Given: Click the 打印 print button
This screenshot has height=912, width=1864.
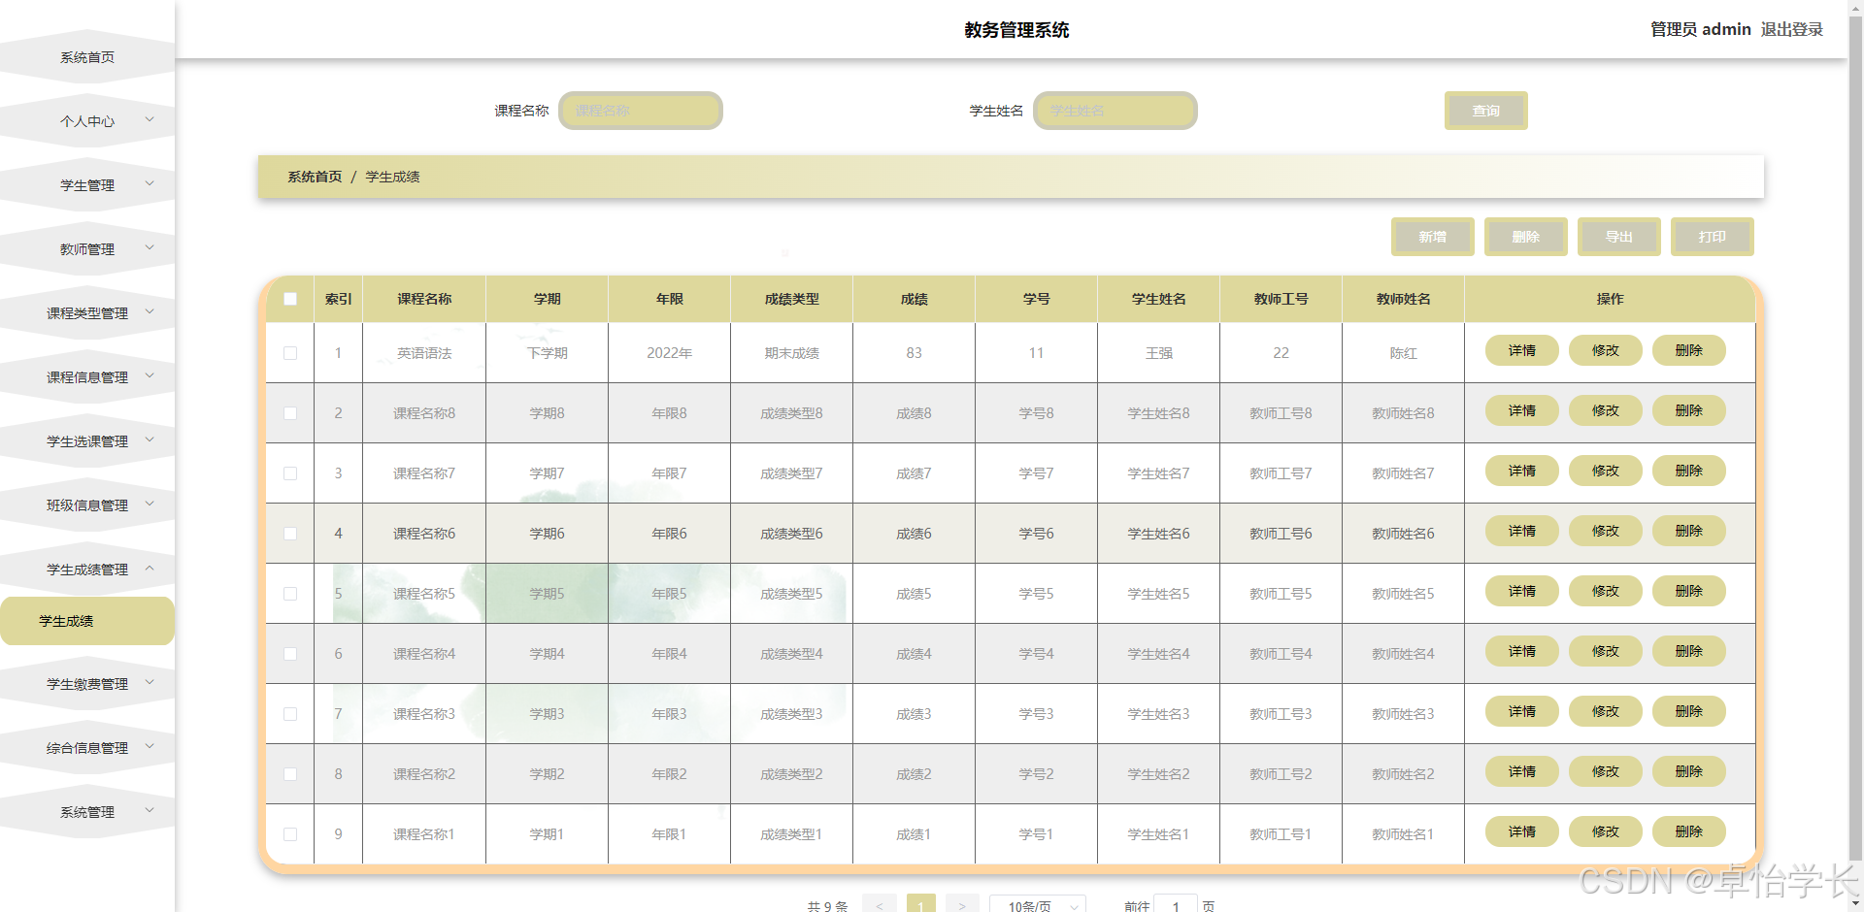Looking at the screenshot, I should [1712, 237].
